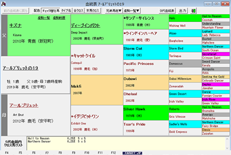Open the 産駒一覧 dropdown in toolbar
This screenshot has height=155, width=231.
point(131,11)
